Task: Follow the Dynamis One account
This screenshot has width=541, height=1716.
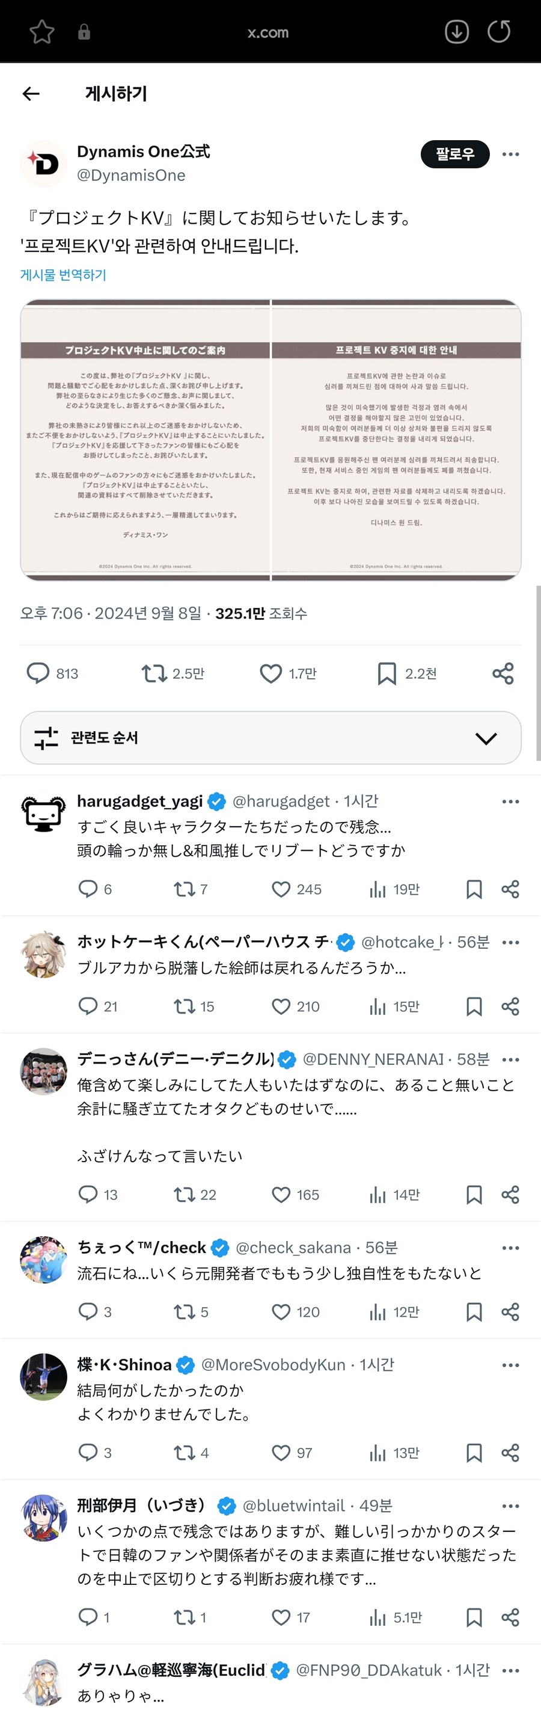Action: [x=455, y=154]
